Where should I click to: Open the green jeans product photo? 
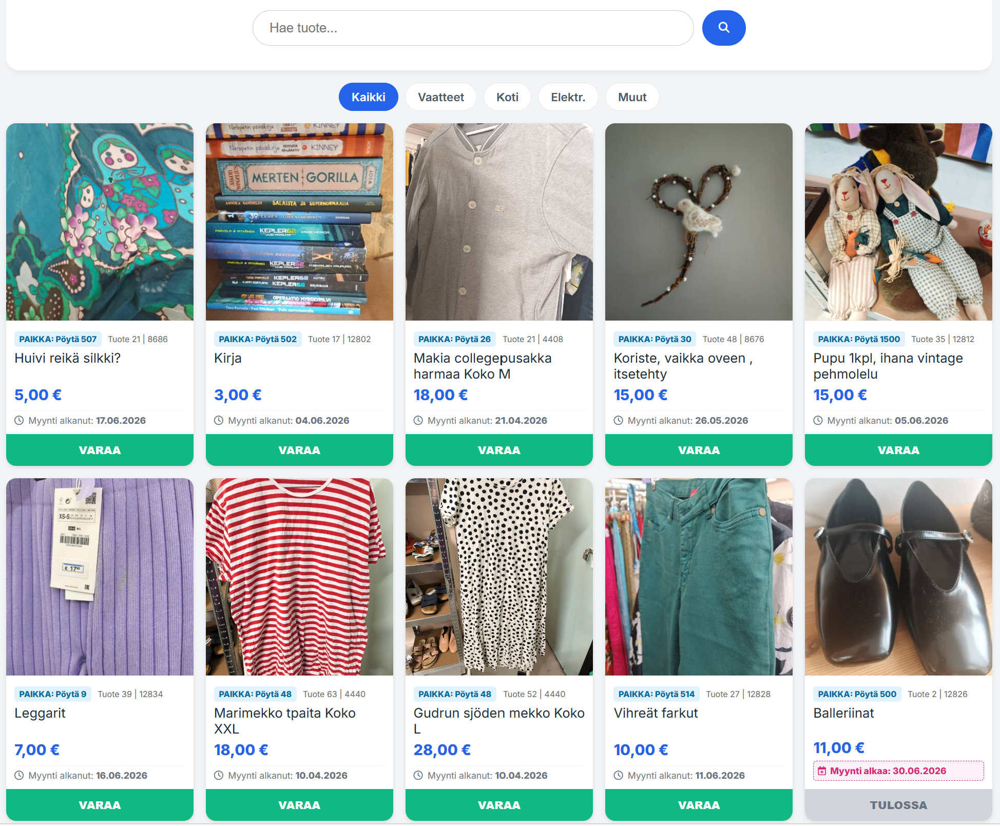[699, 577]
